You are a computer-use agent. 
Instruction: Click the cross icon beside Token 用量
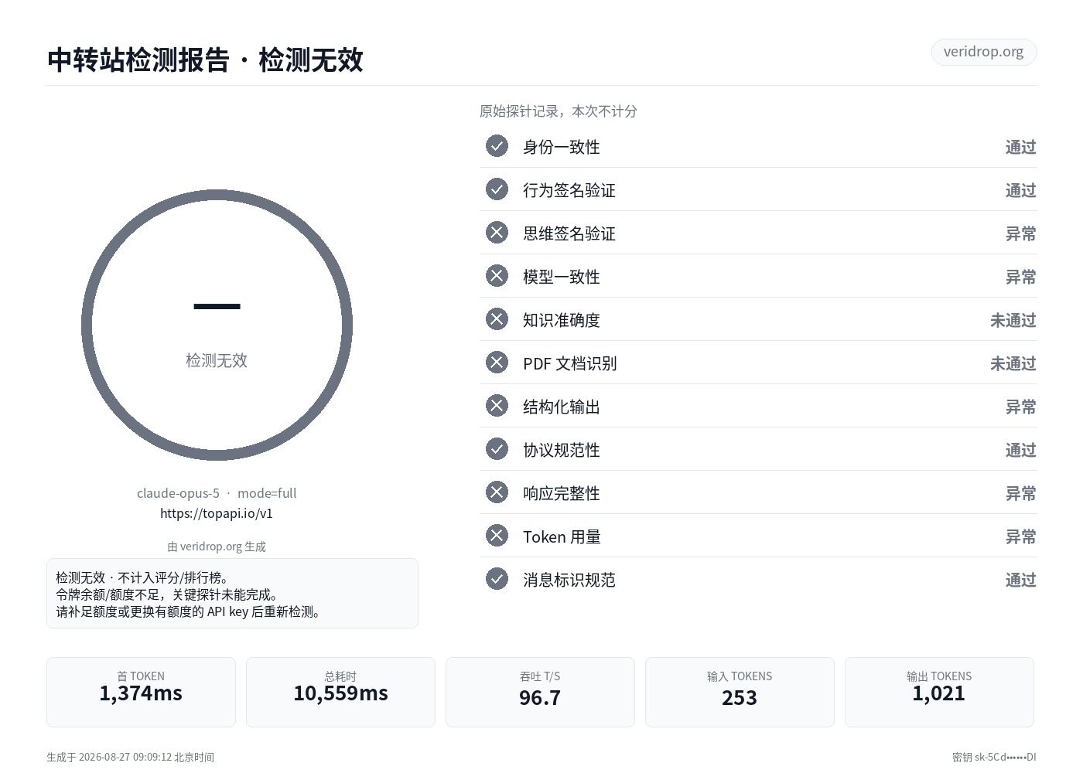click(497, 536)
